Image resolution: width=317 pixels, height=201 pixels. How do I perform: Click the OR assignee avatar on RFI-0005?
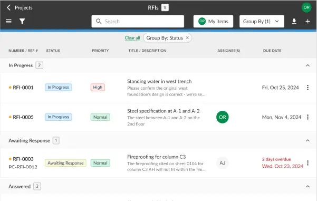pos(223,117)
